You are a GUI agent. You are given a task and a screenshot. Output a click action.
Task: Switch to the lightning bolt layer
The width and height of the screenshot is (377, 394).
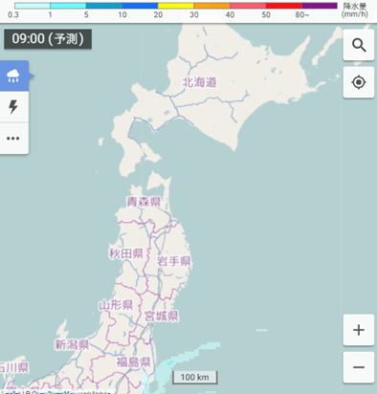click(x=13, y=107)
